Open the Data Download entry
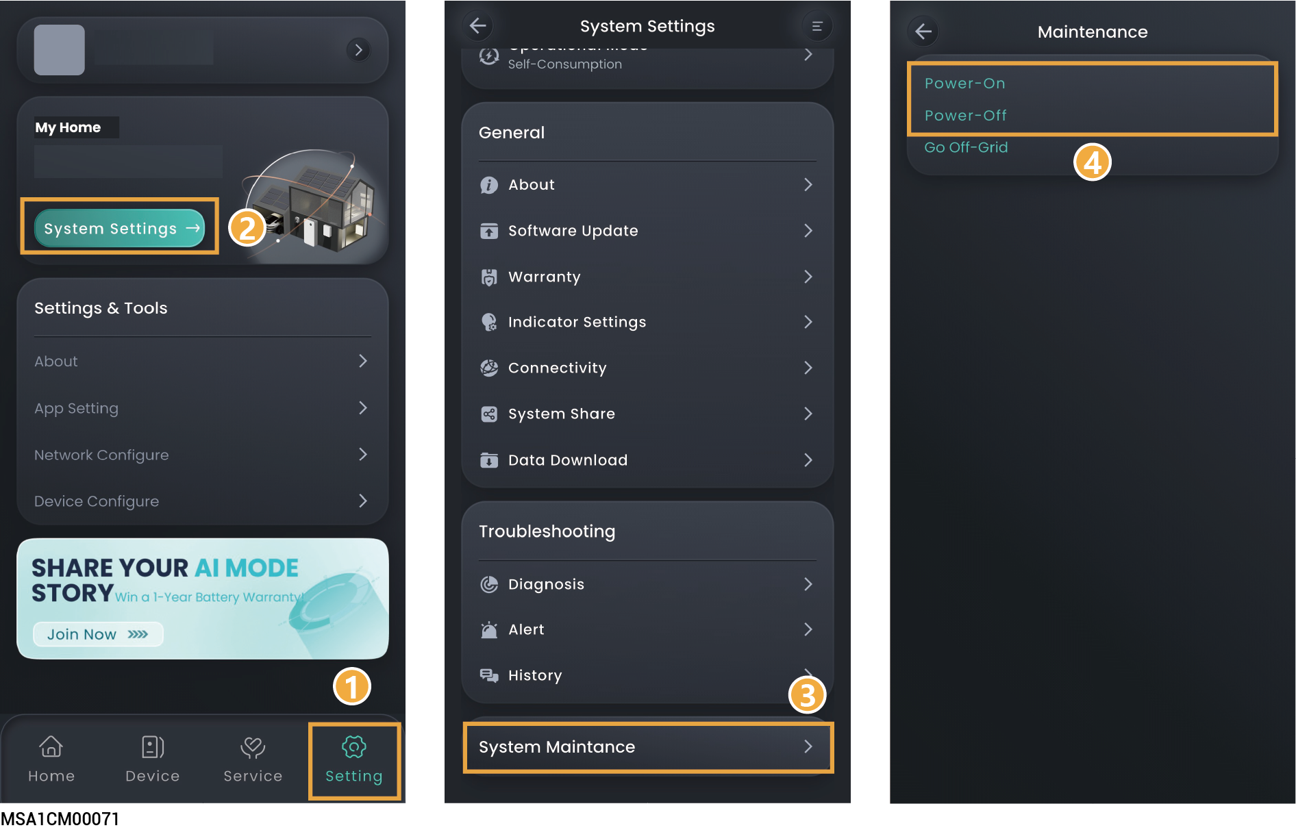1296x830 pixels. pyautogui.click(x=648, y=460)
